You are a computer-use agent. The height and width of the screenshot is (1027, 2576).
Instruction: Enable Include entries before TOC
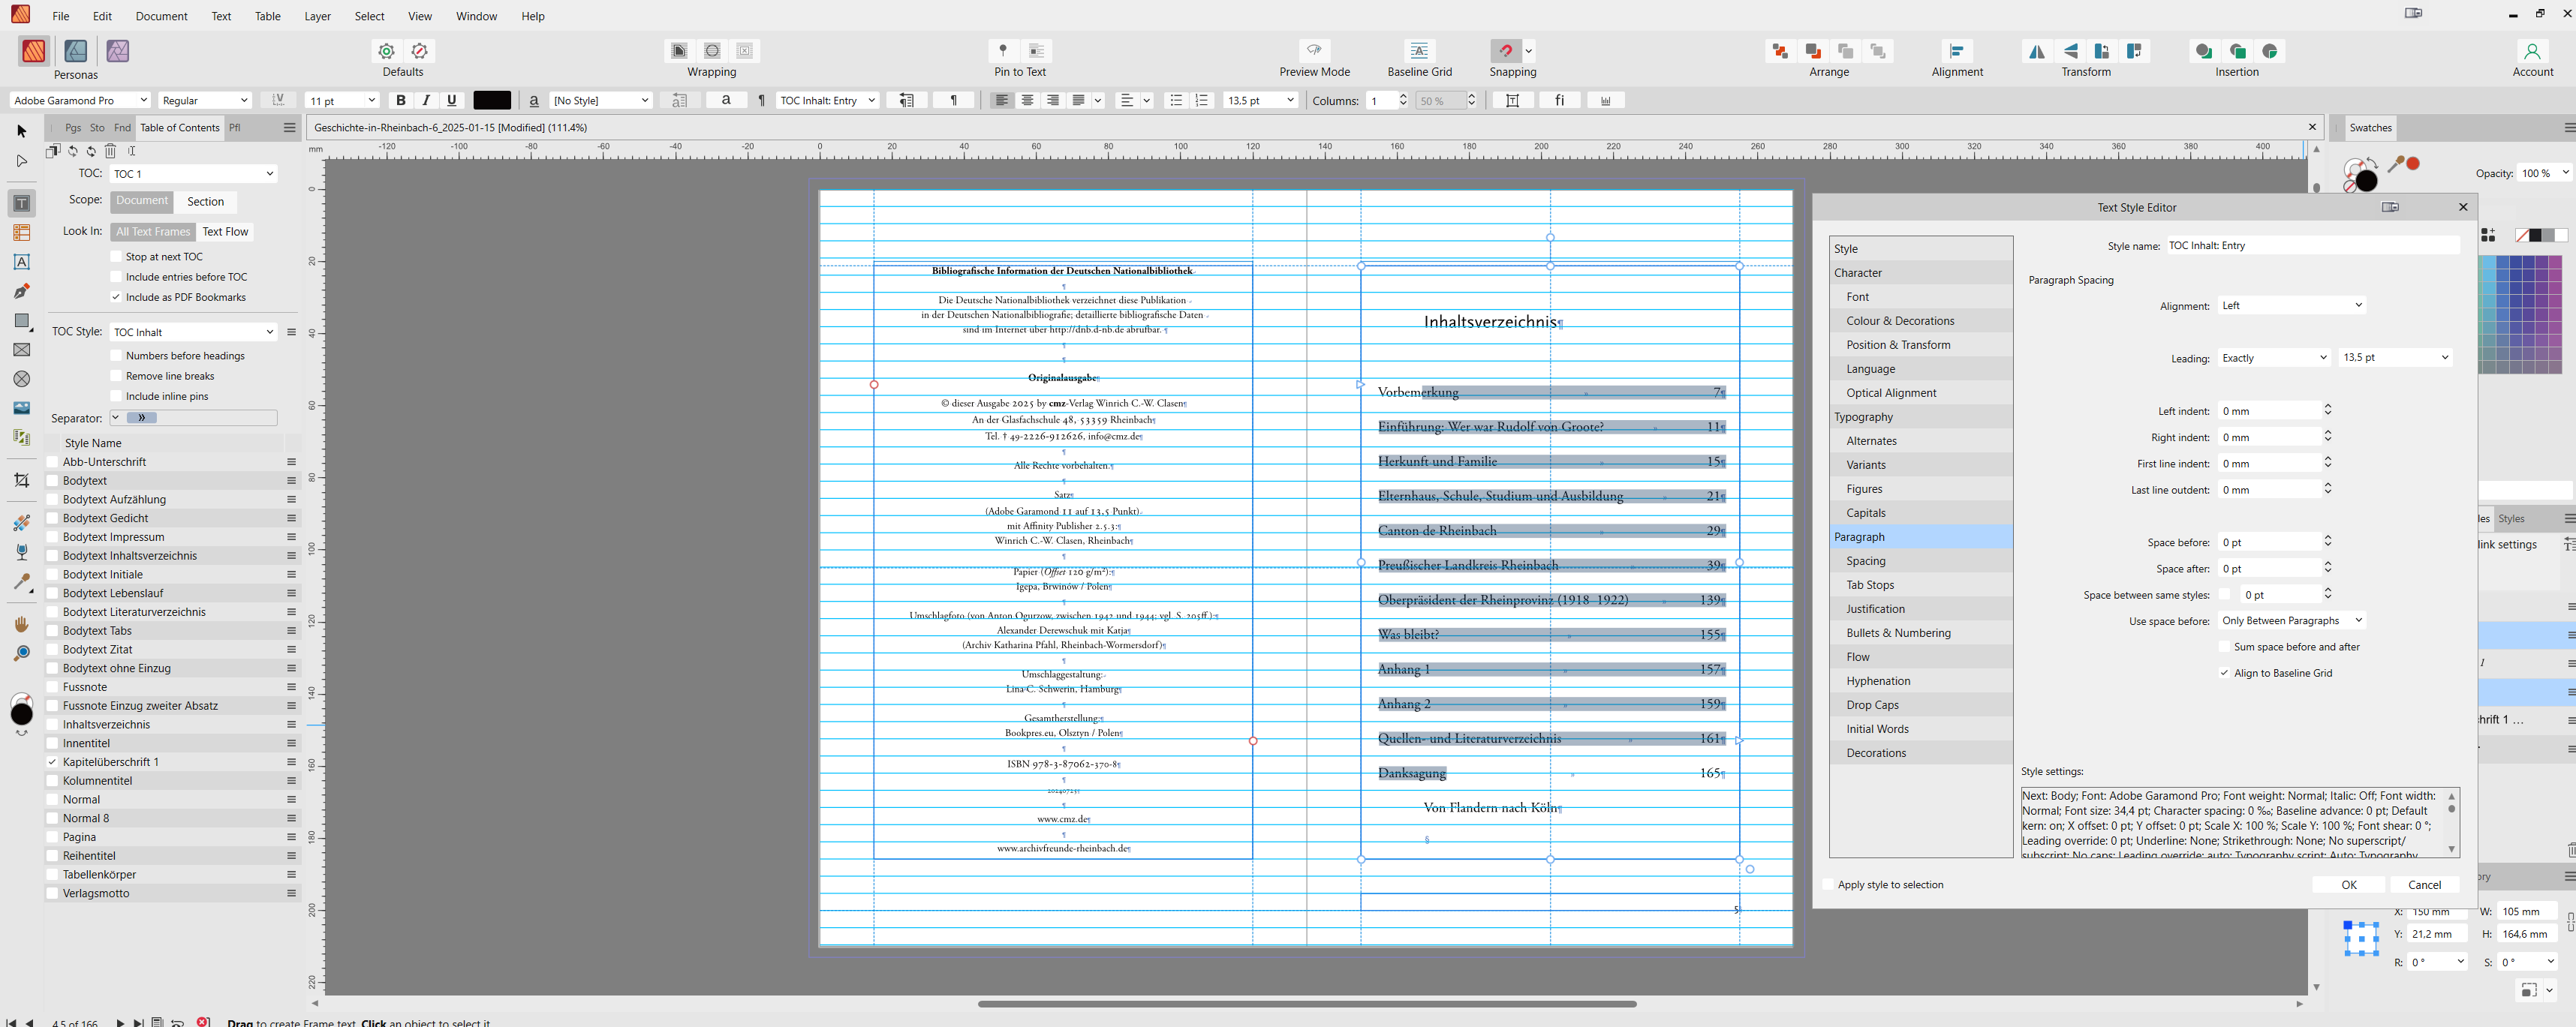(116, 277)
